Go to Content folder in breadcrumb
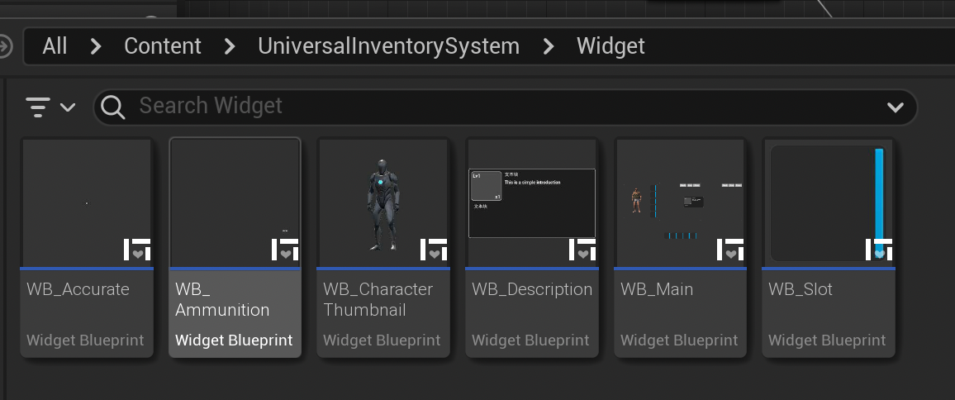The width and height of the screenshot is (955, 400). pyautogui.click(x=163, y=46)
